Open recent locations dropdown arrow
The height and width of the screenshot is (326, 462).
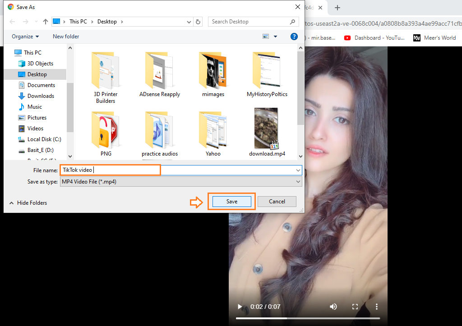[x=36, y=22]
